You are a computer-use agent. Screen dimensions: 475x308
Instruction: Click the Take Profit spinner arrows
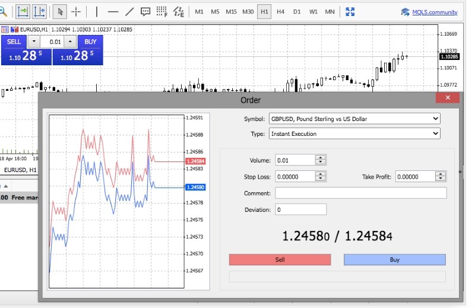[441, 176]
